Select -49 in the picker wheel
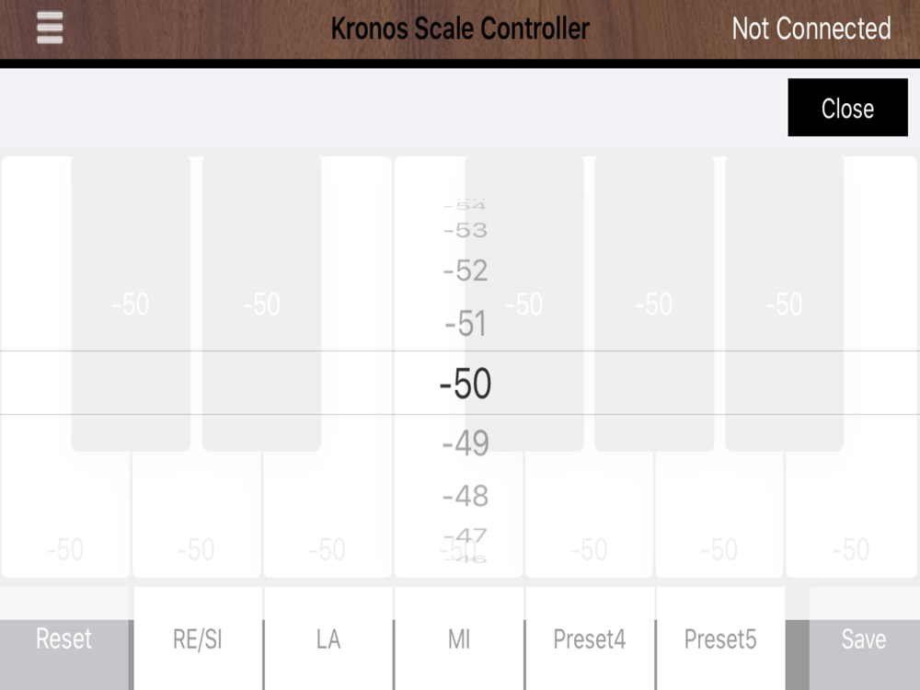The image size is (920, 690). 466,443
